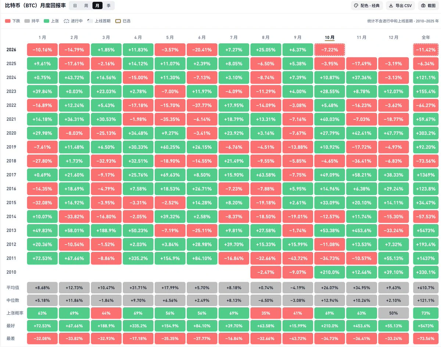Click the 中位数 row label
The height and width of the screenshot is (347, 441).
tap(13, 300)
